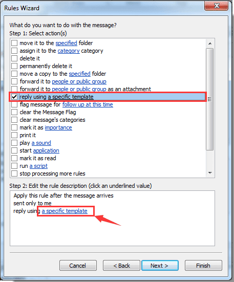Check 'clear the Message Flag' checkbox
Image resolution: width=234 pixels, height=282 pixels.
coord(14,112)
